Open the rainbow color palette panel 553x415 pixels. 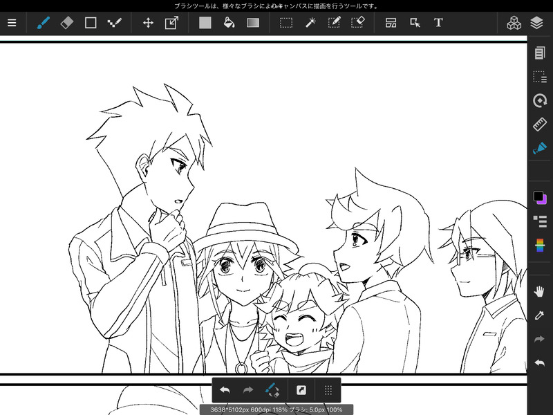540,246
